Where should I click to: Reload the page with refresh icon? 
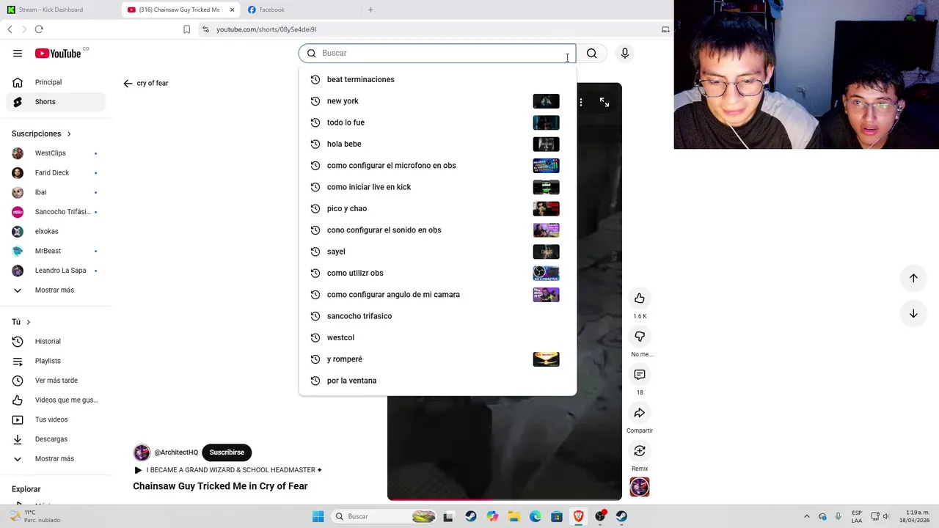click(39, 29)
